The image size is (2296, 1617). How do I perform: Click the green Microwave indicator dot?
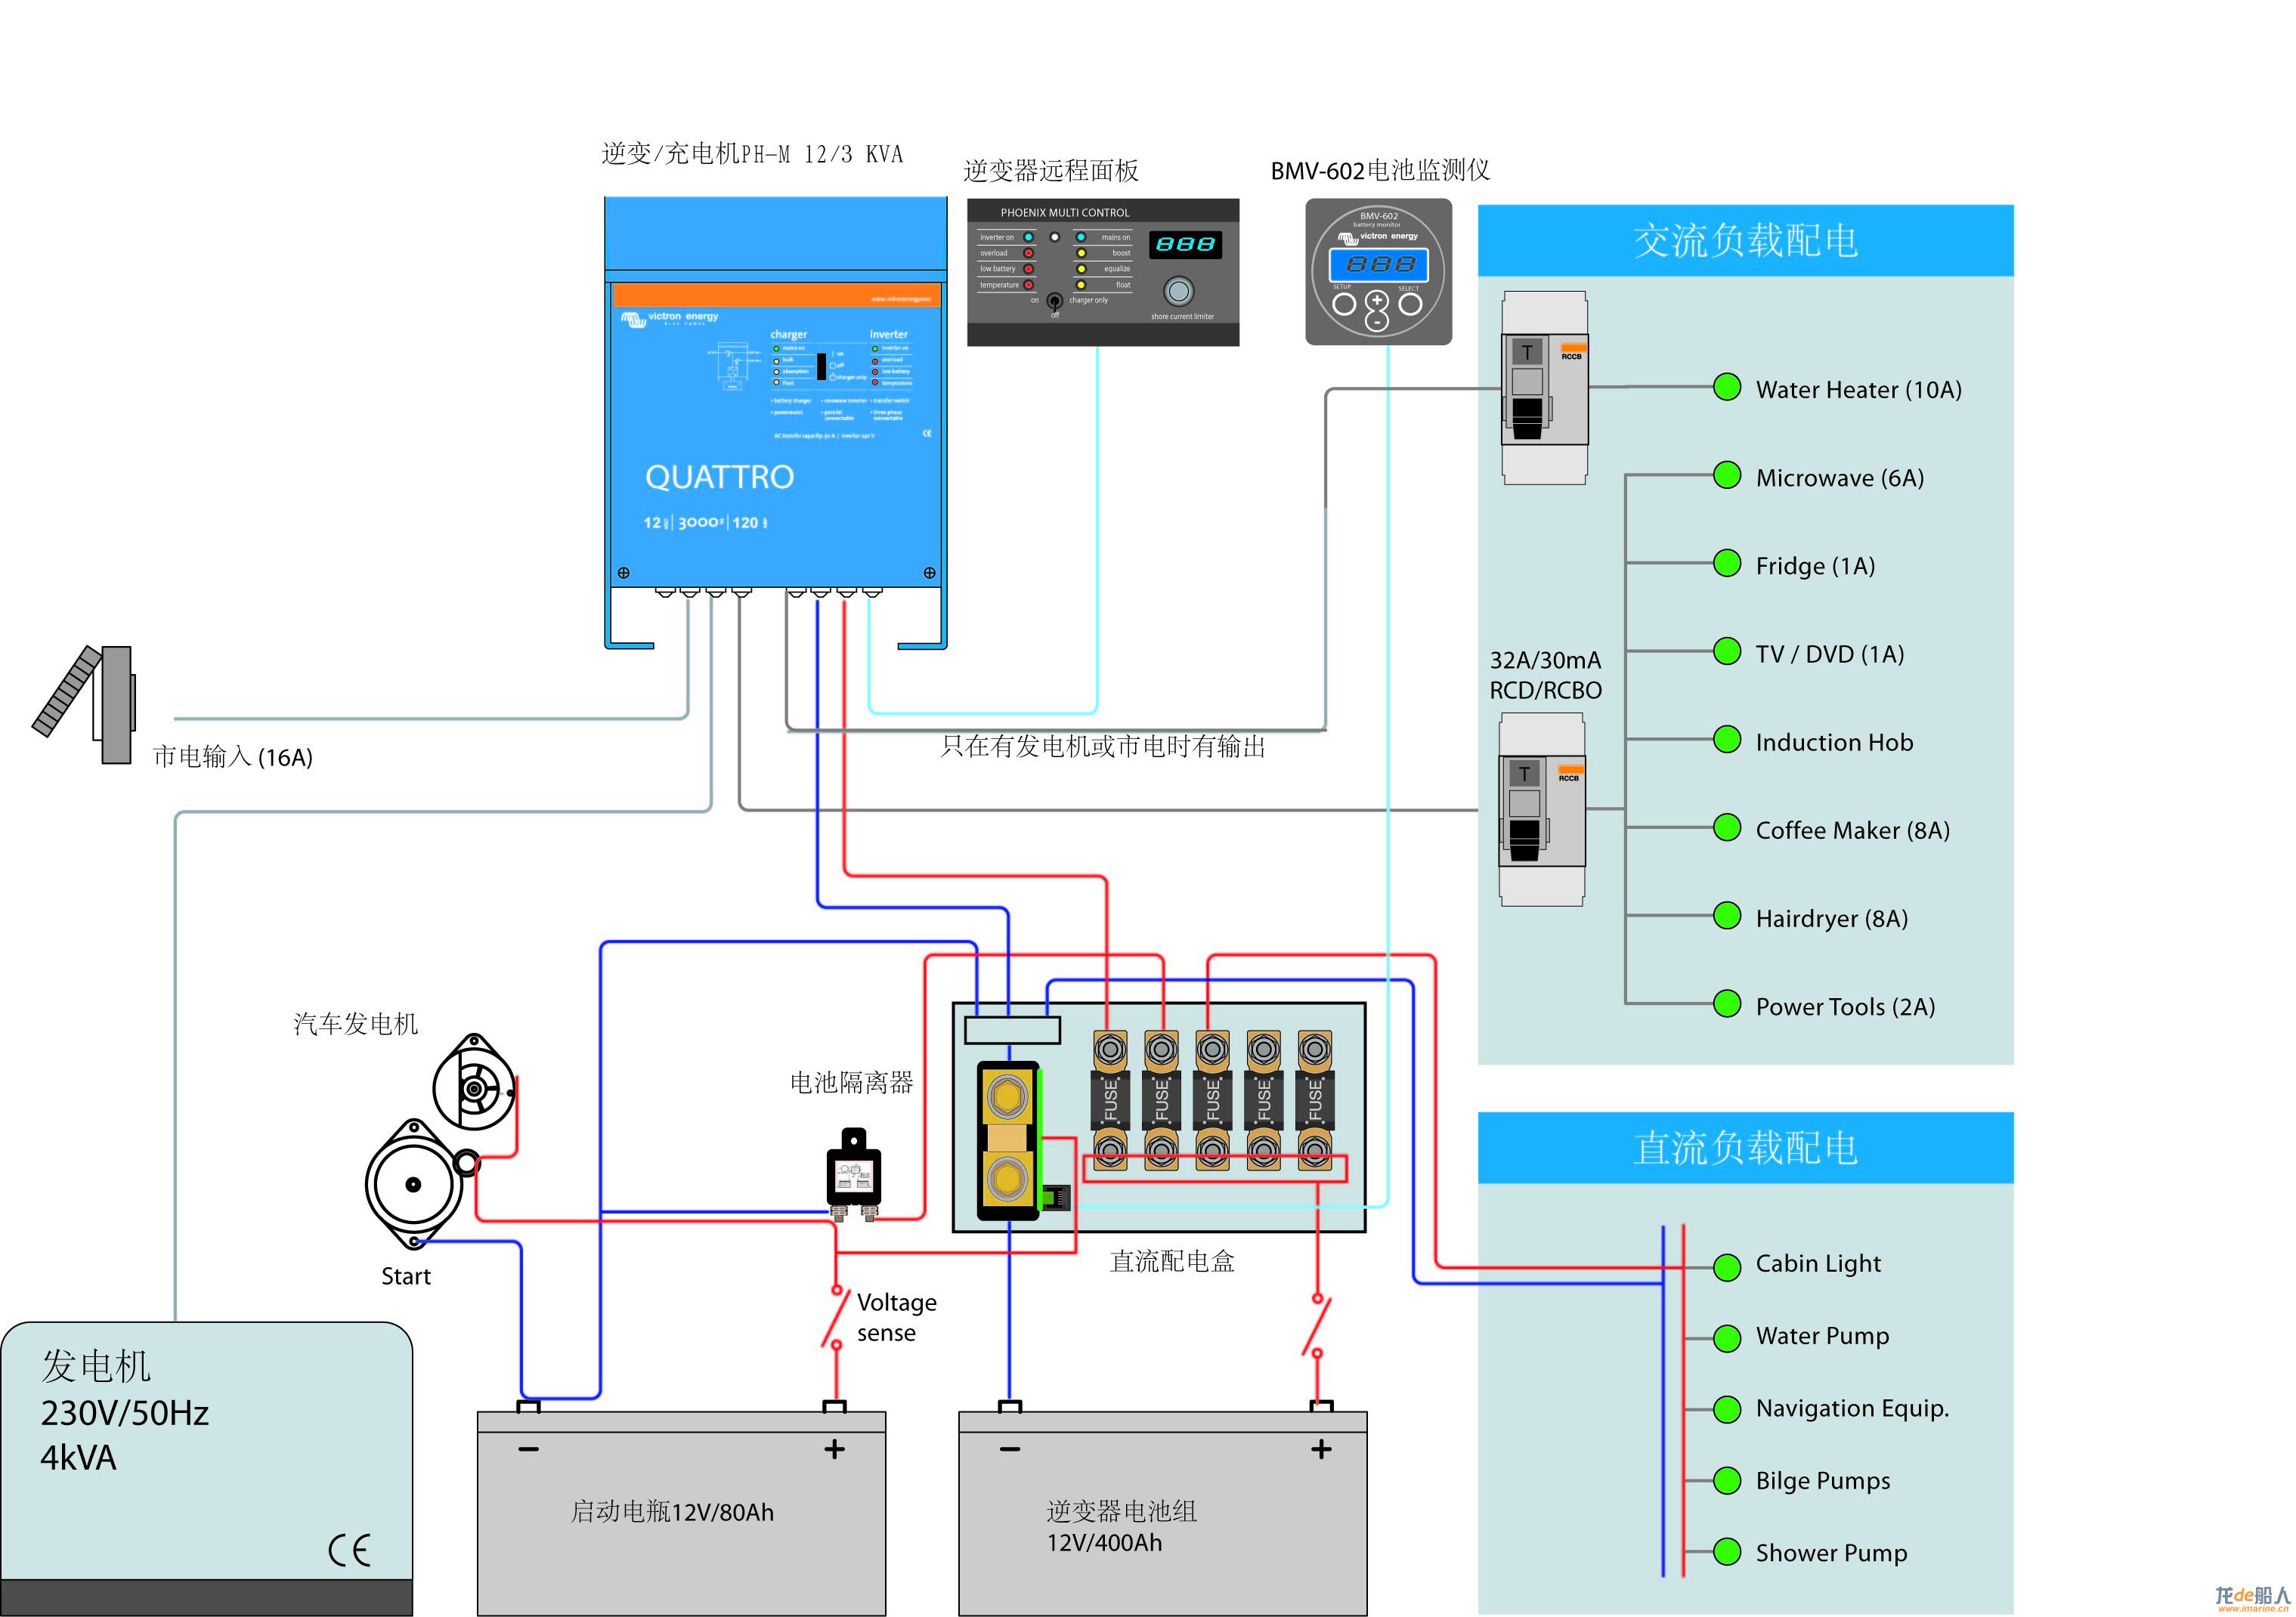tap(1726, 475)
